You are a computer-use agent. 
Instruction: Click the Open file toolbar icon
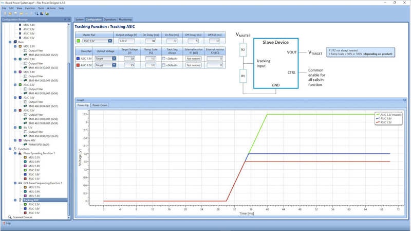coord(10,14)
